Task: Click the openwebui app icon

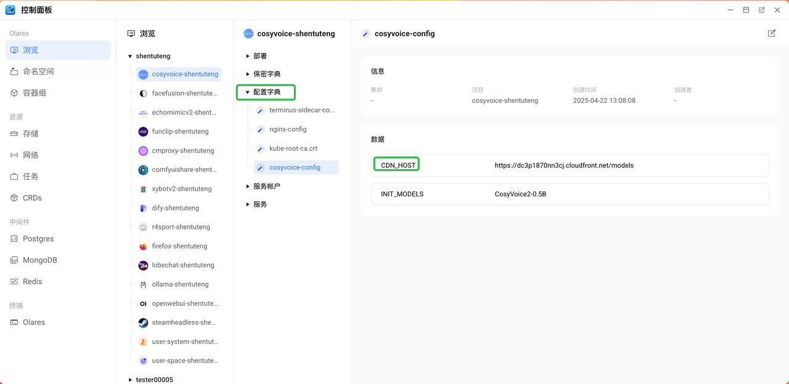Action: tap(143, 303)
